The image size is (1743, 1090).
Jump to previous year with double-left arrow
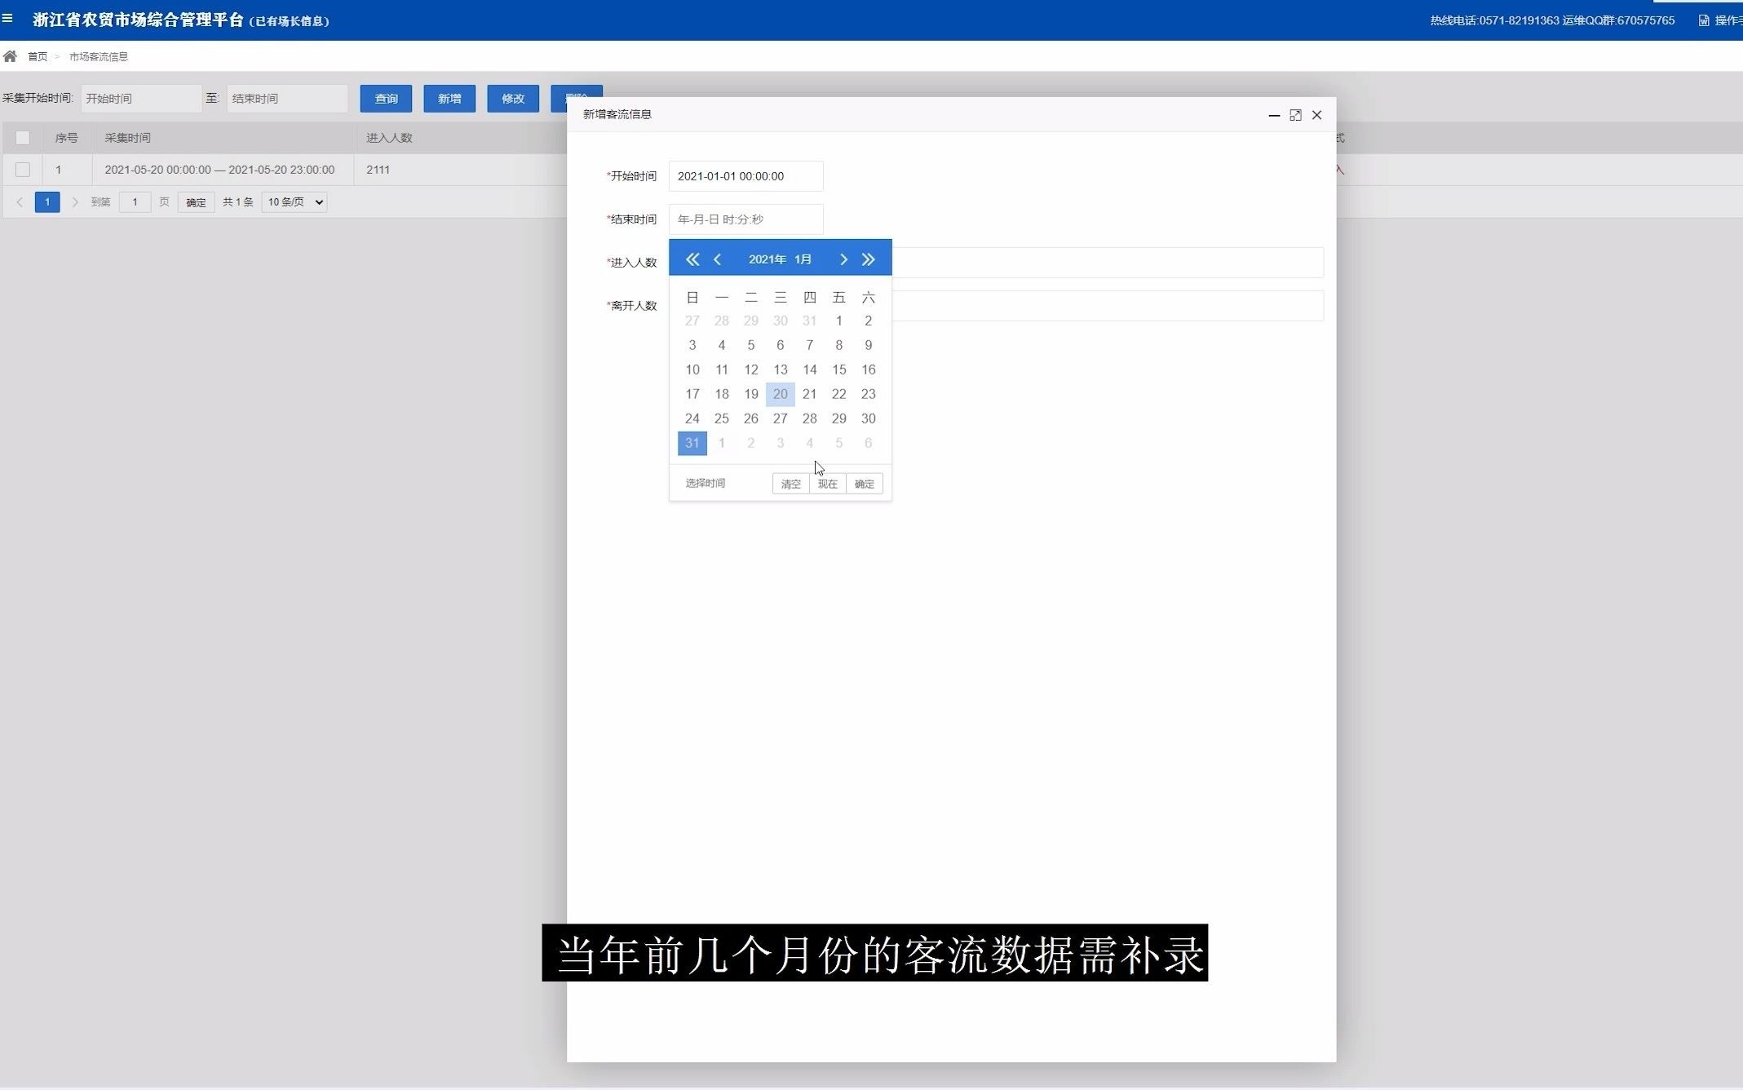(692, 259)
